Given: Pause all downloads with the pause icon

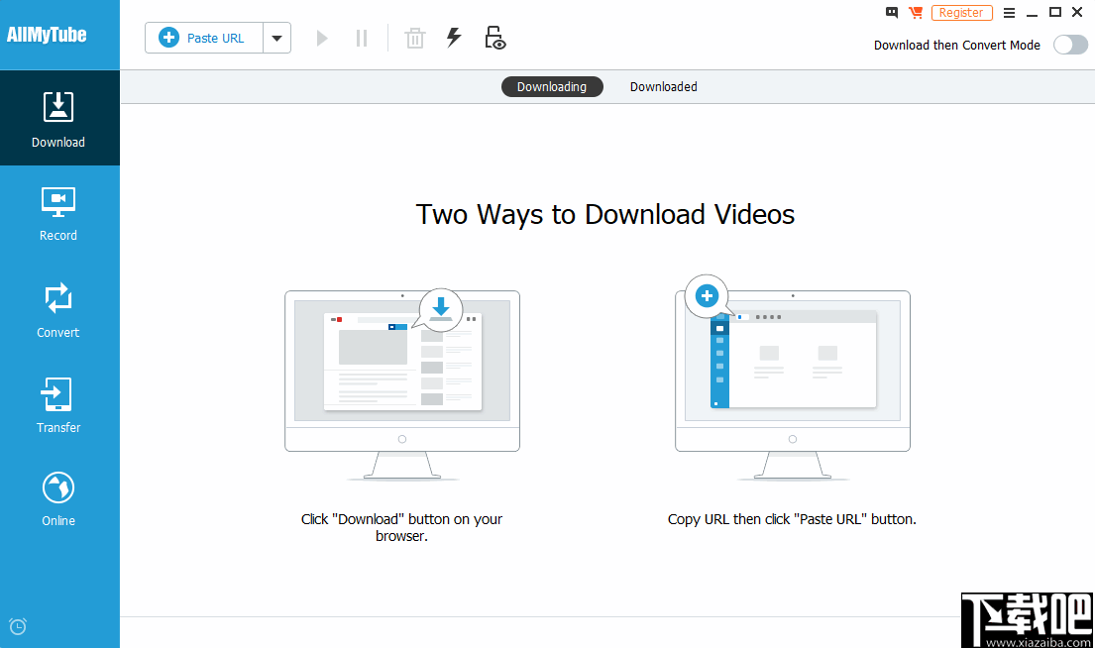Looking at the screenshot, I should click(361, 38).
